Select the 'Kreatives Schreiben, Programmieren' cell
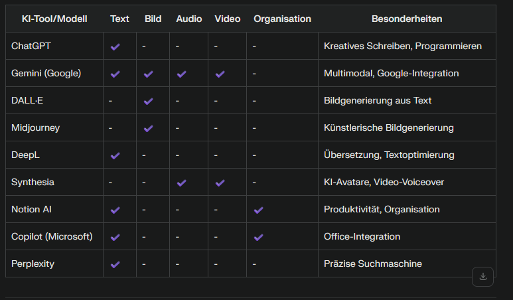Image resolution: width=513 pixels, height=300 pixels. click(402, 46)
